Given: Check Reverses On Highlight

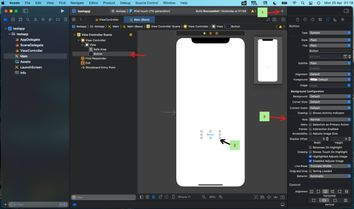Looking at the screenshot, I should coord(310,147).
